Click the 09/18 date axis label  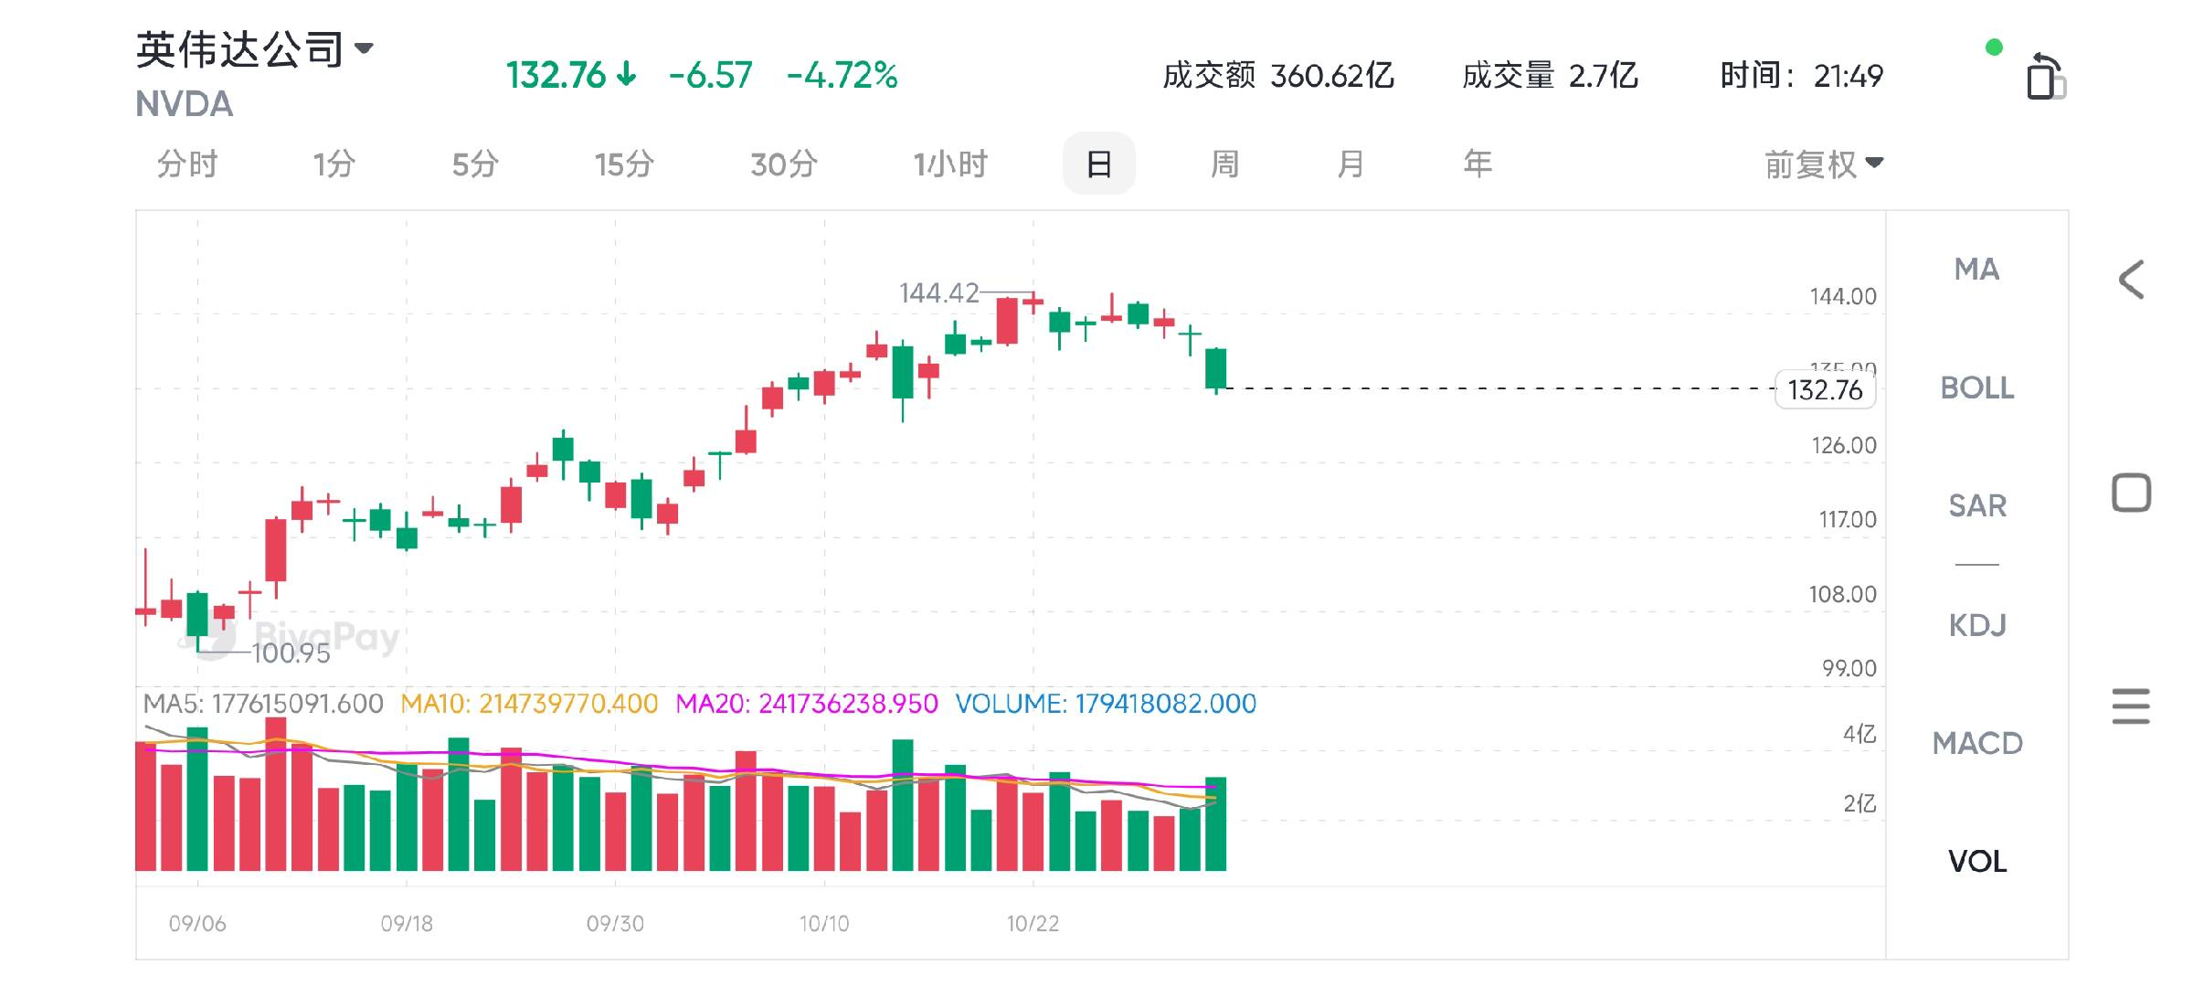(x=407, y=924)
